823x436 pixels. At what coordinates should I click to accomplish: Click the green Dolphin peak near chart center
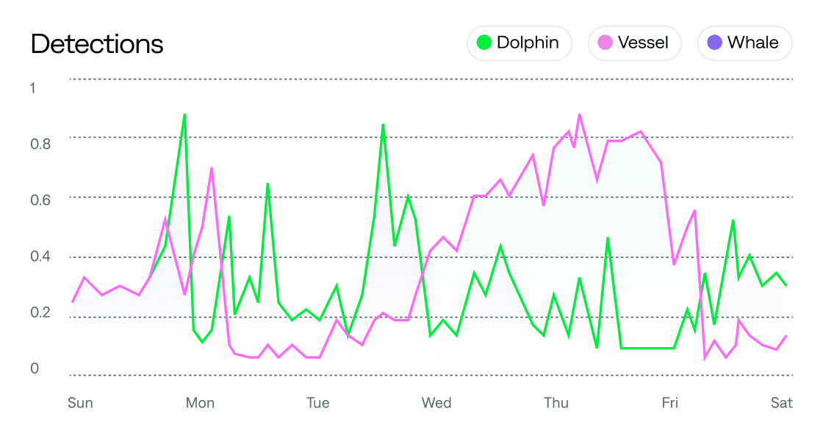coord(383,125)
